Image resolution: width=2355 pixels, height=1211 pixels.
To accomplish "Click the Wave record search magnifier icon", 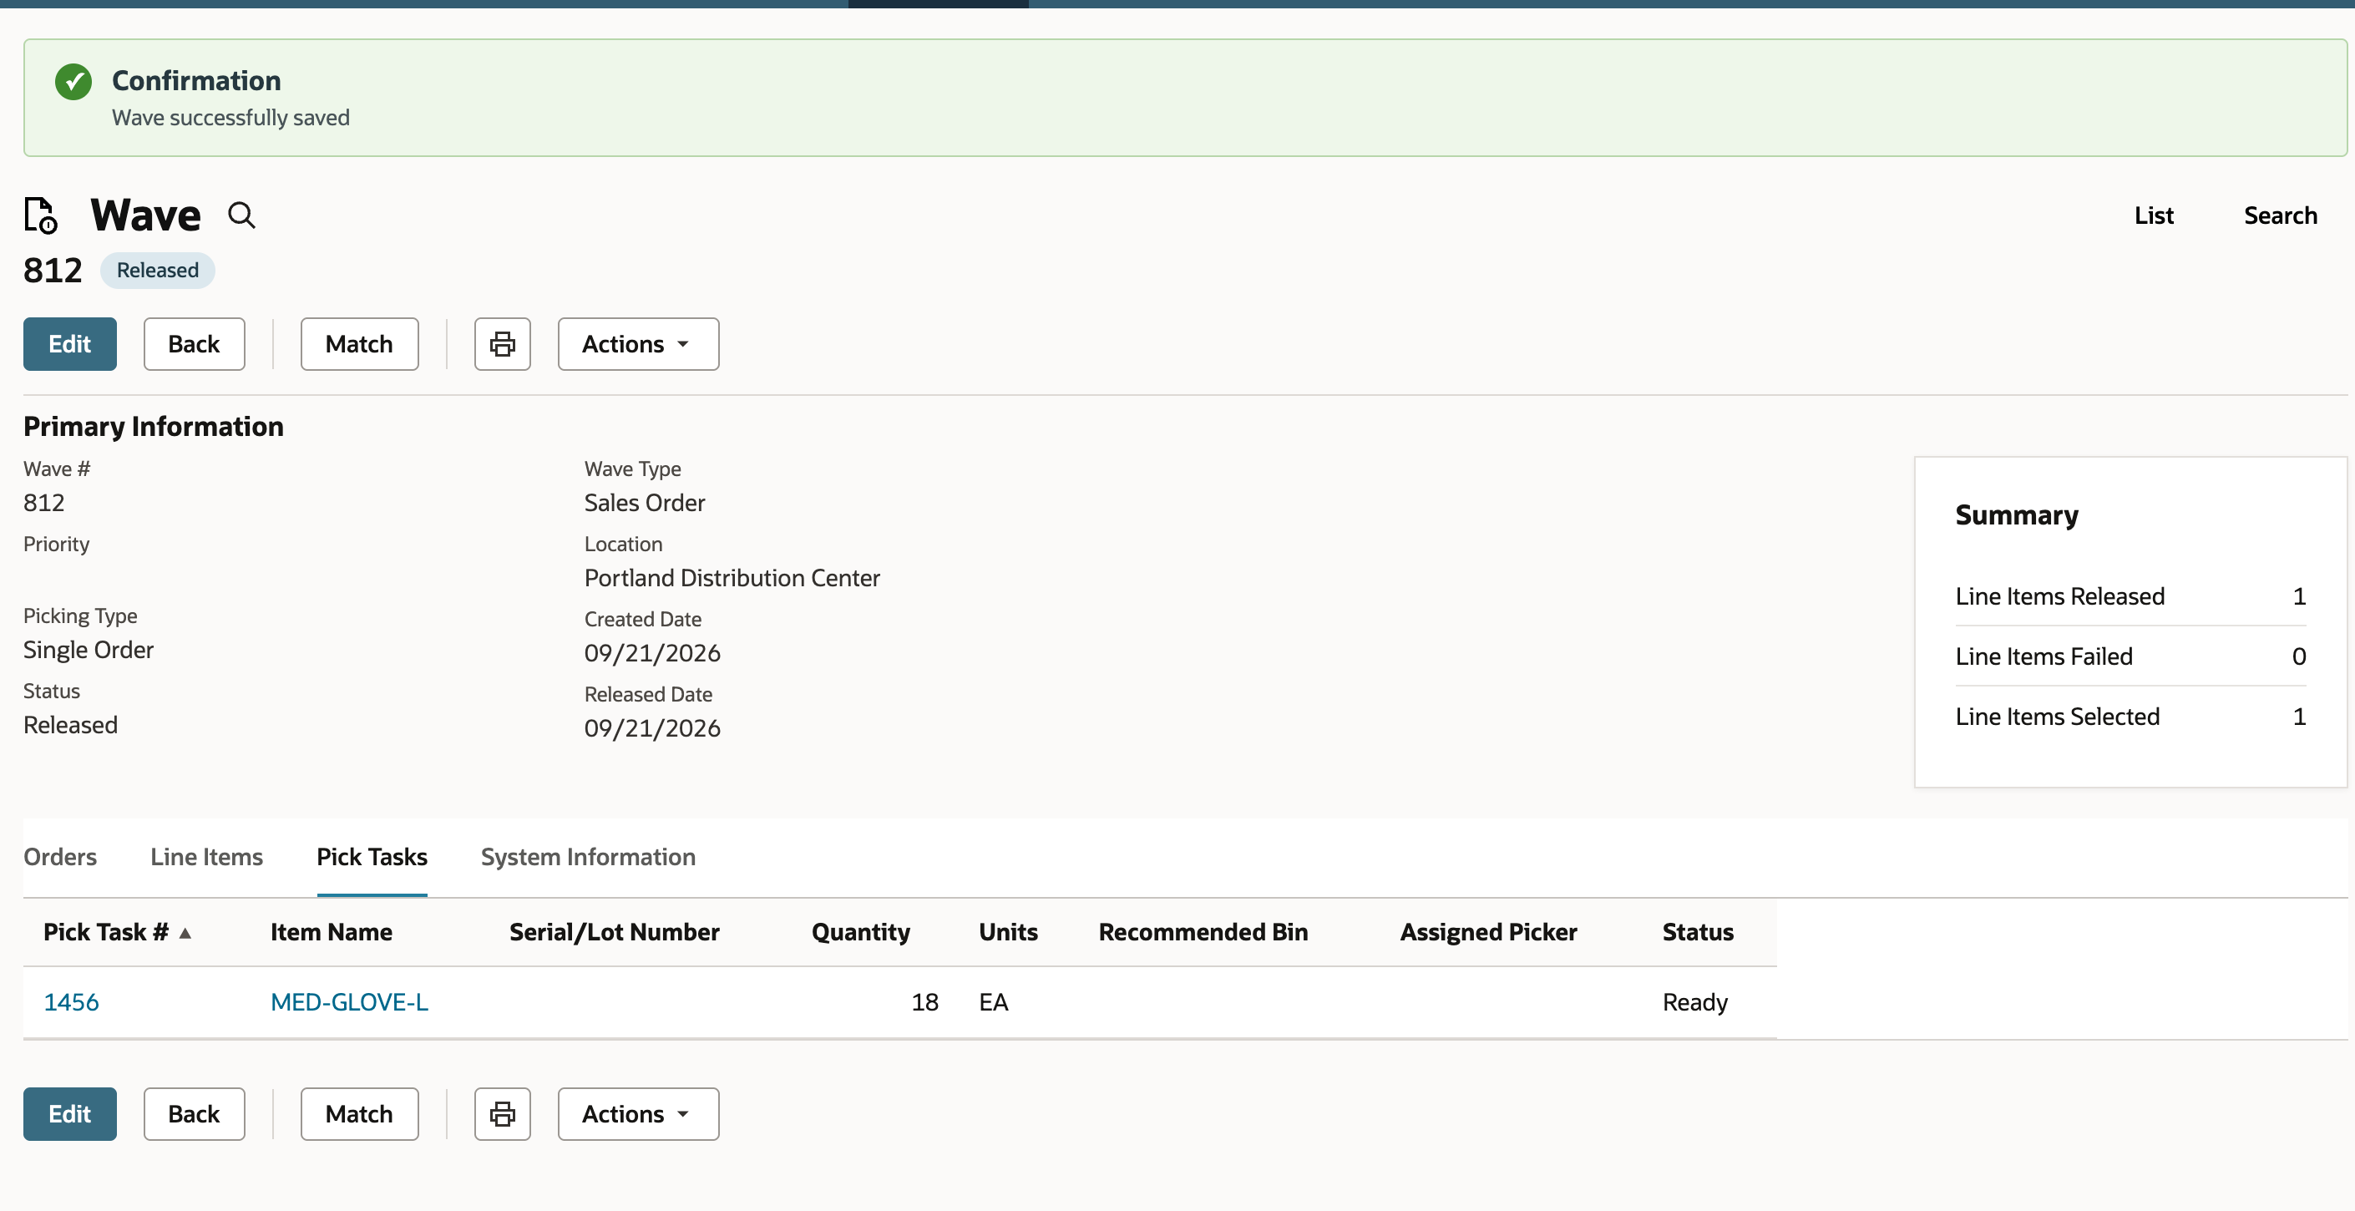I will click(x=241, y=215).
